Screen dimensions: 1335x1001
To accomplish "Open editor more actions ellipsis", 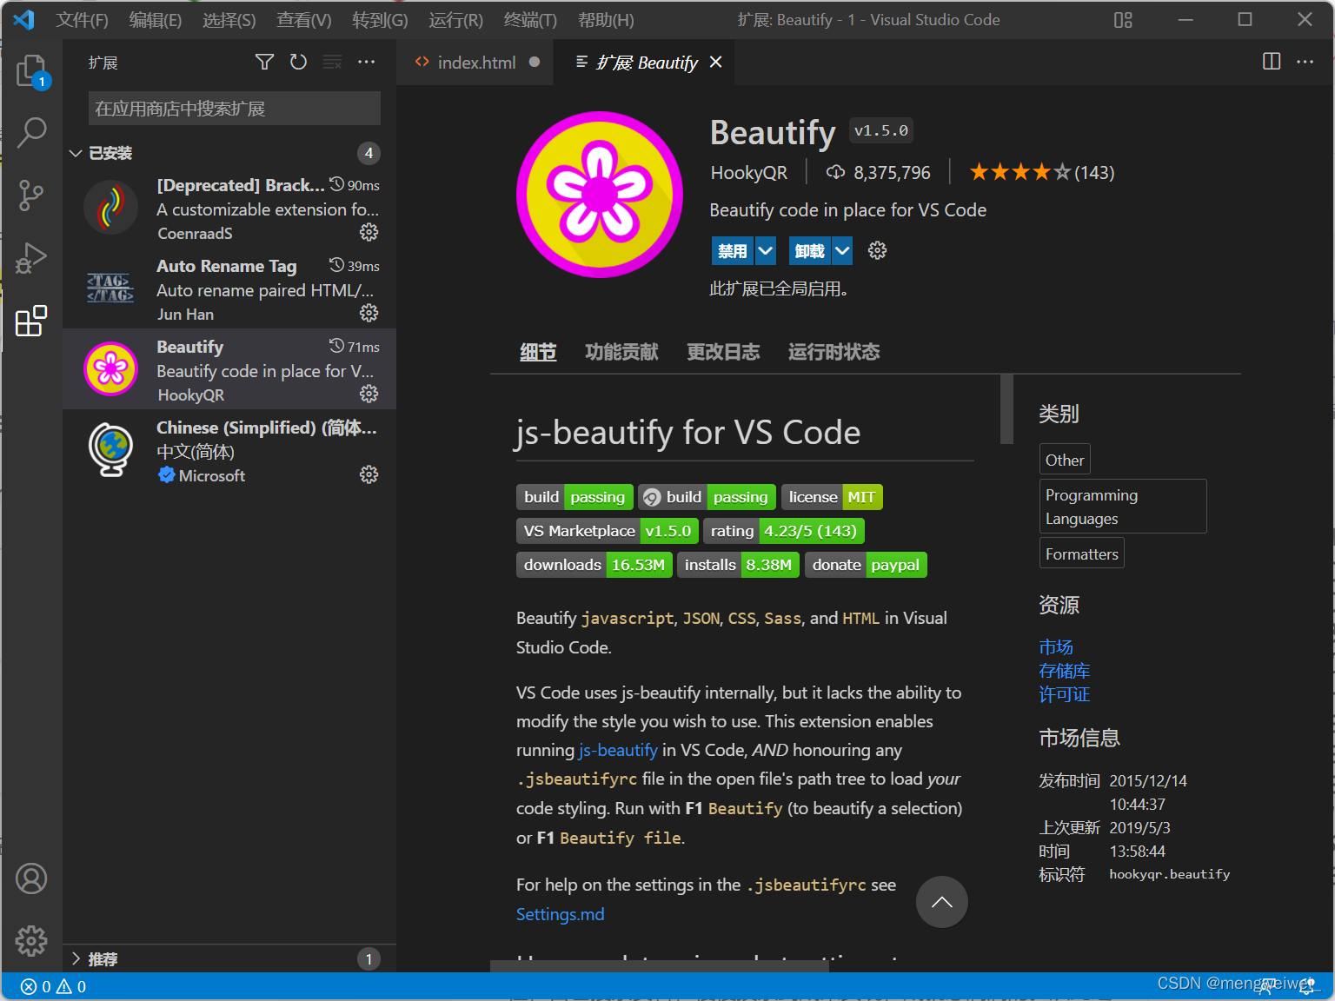I will 1305,61.
